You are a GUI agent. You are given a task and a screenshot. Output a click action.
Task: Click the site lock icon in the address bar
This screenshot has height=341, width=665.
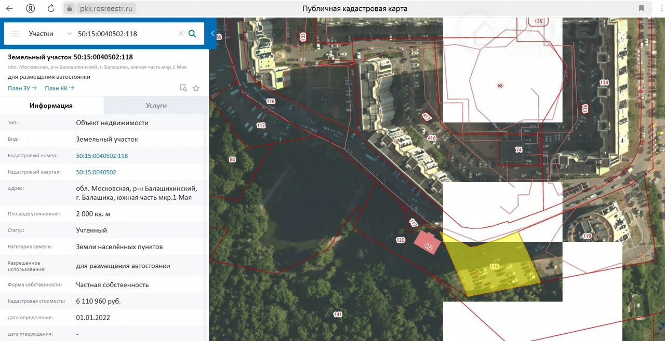[70, 9]
